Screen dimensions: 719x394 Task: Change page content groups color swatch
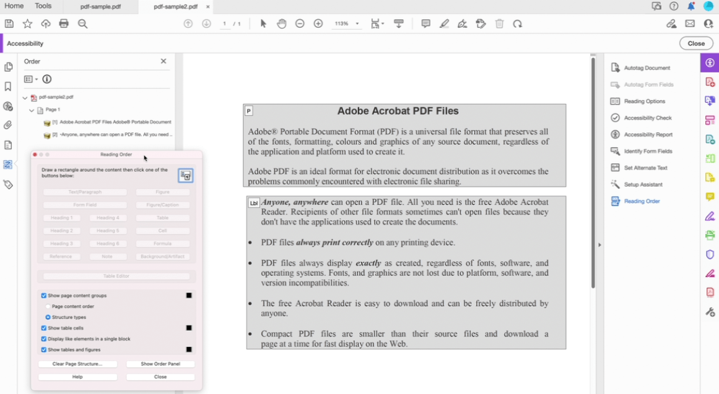click(189, 296)
